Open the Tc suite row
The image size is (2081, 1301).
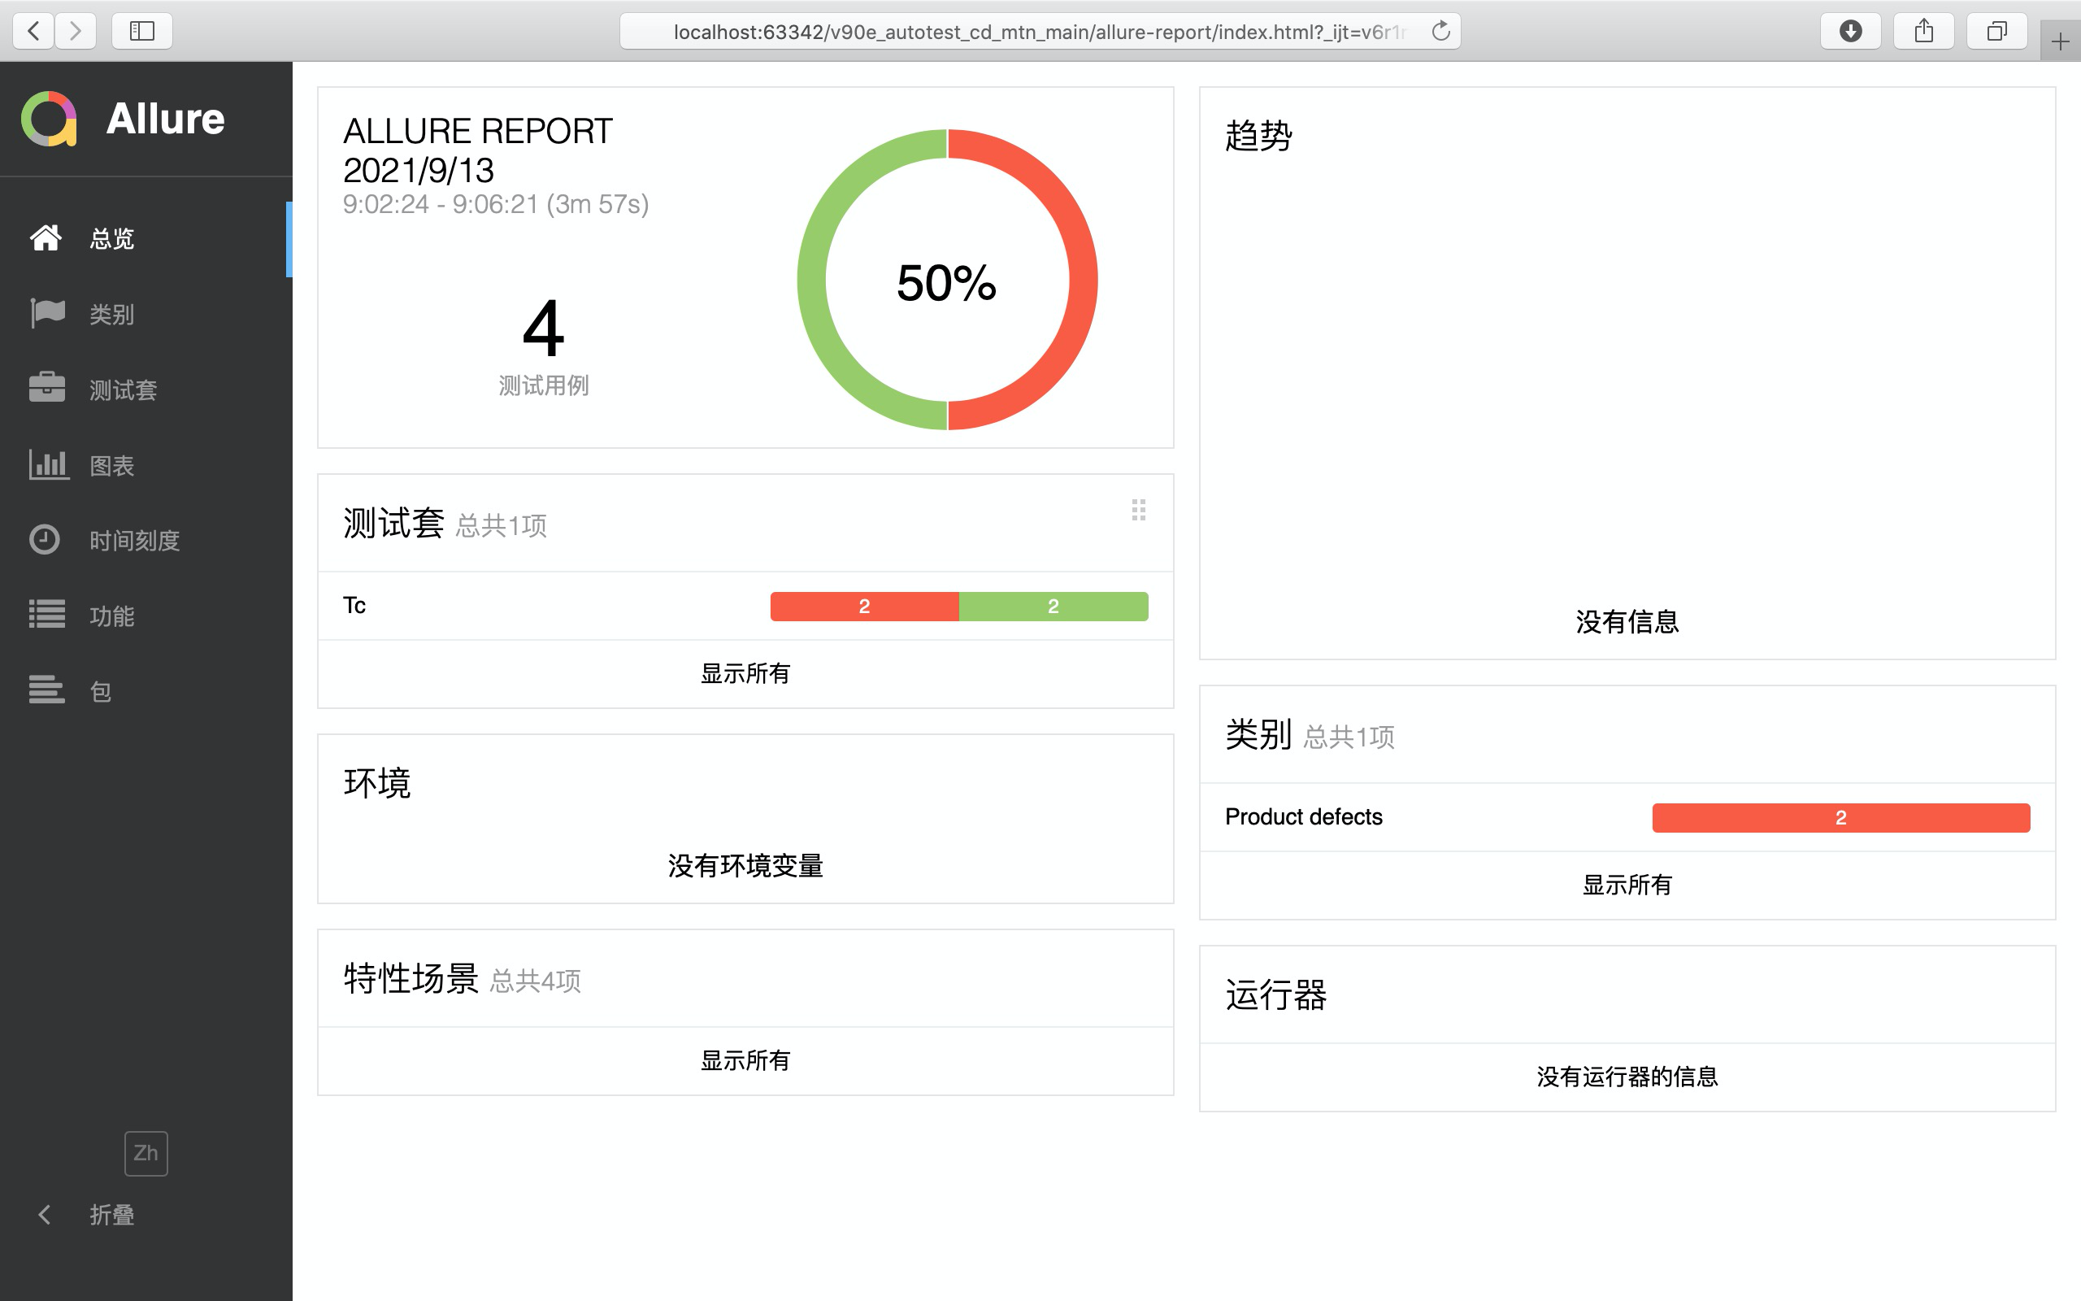(x=354, y=606)
